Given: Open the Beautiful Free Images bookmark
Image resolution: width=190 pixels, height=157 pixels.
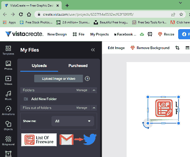Looking at the screenshot, I should pos(111,22).
